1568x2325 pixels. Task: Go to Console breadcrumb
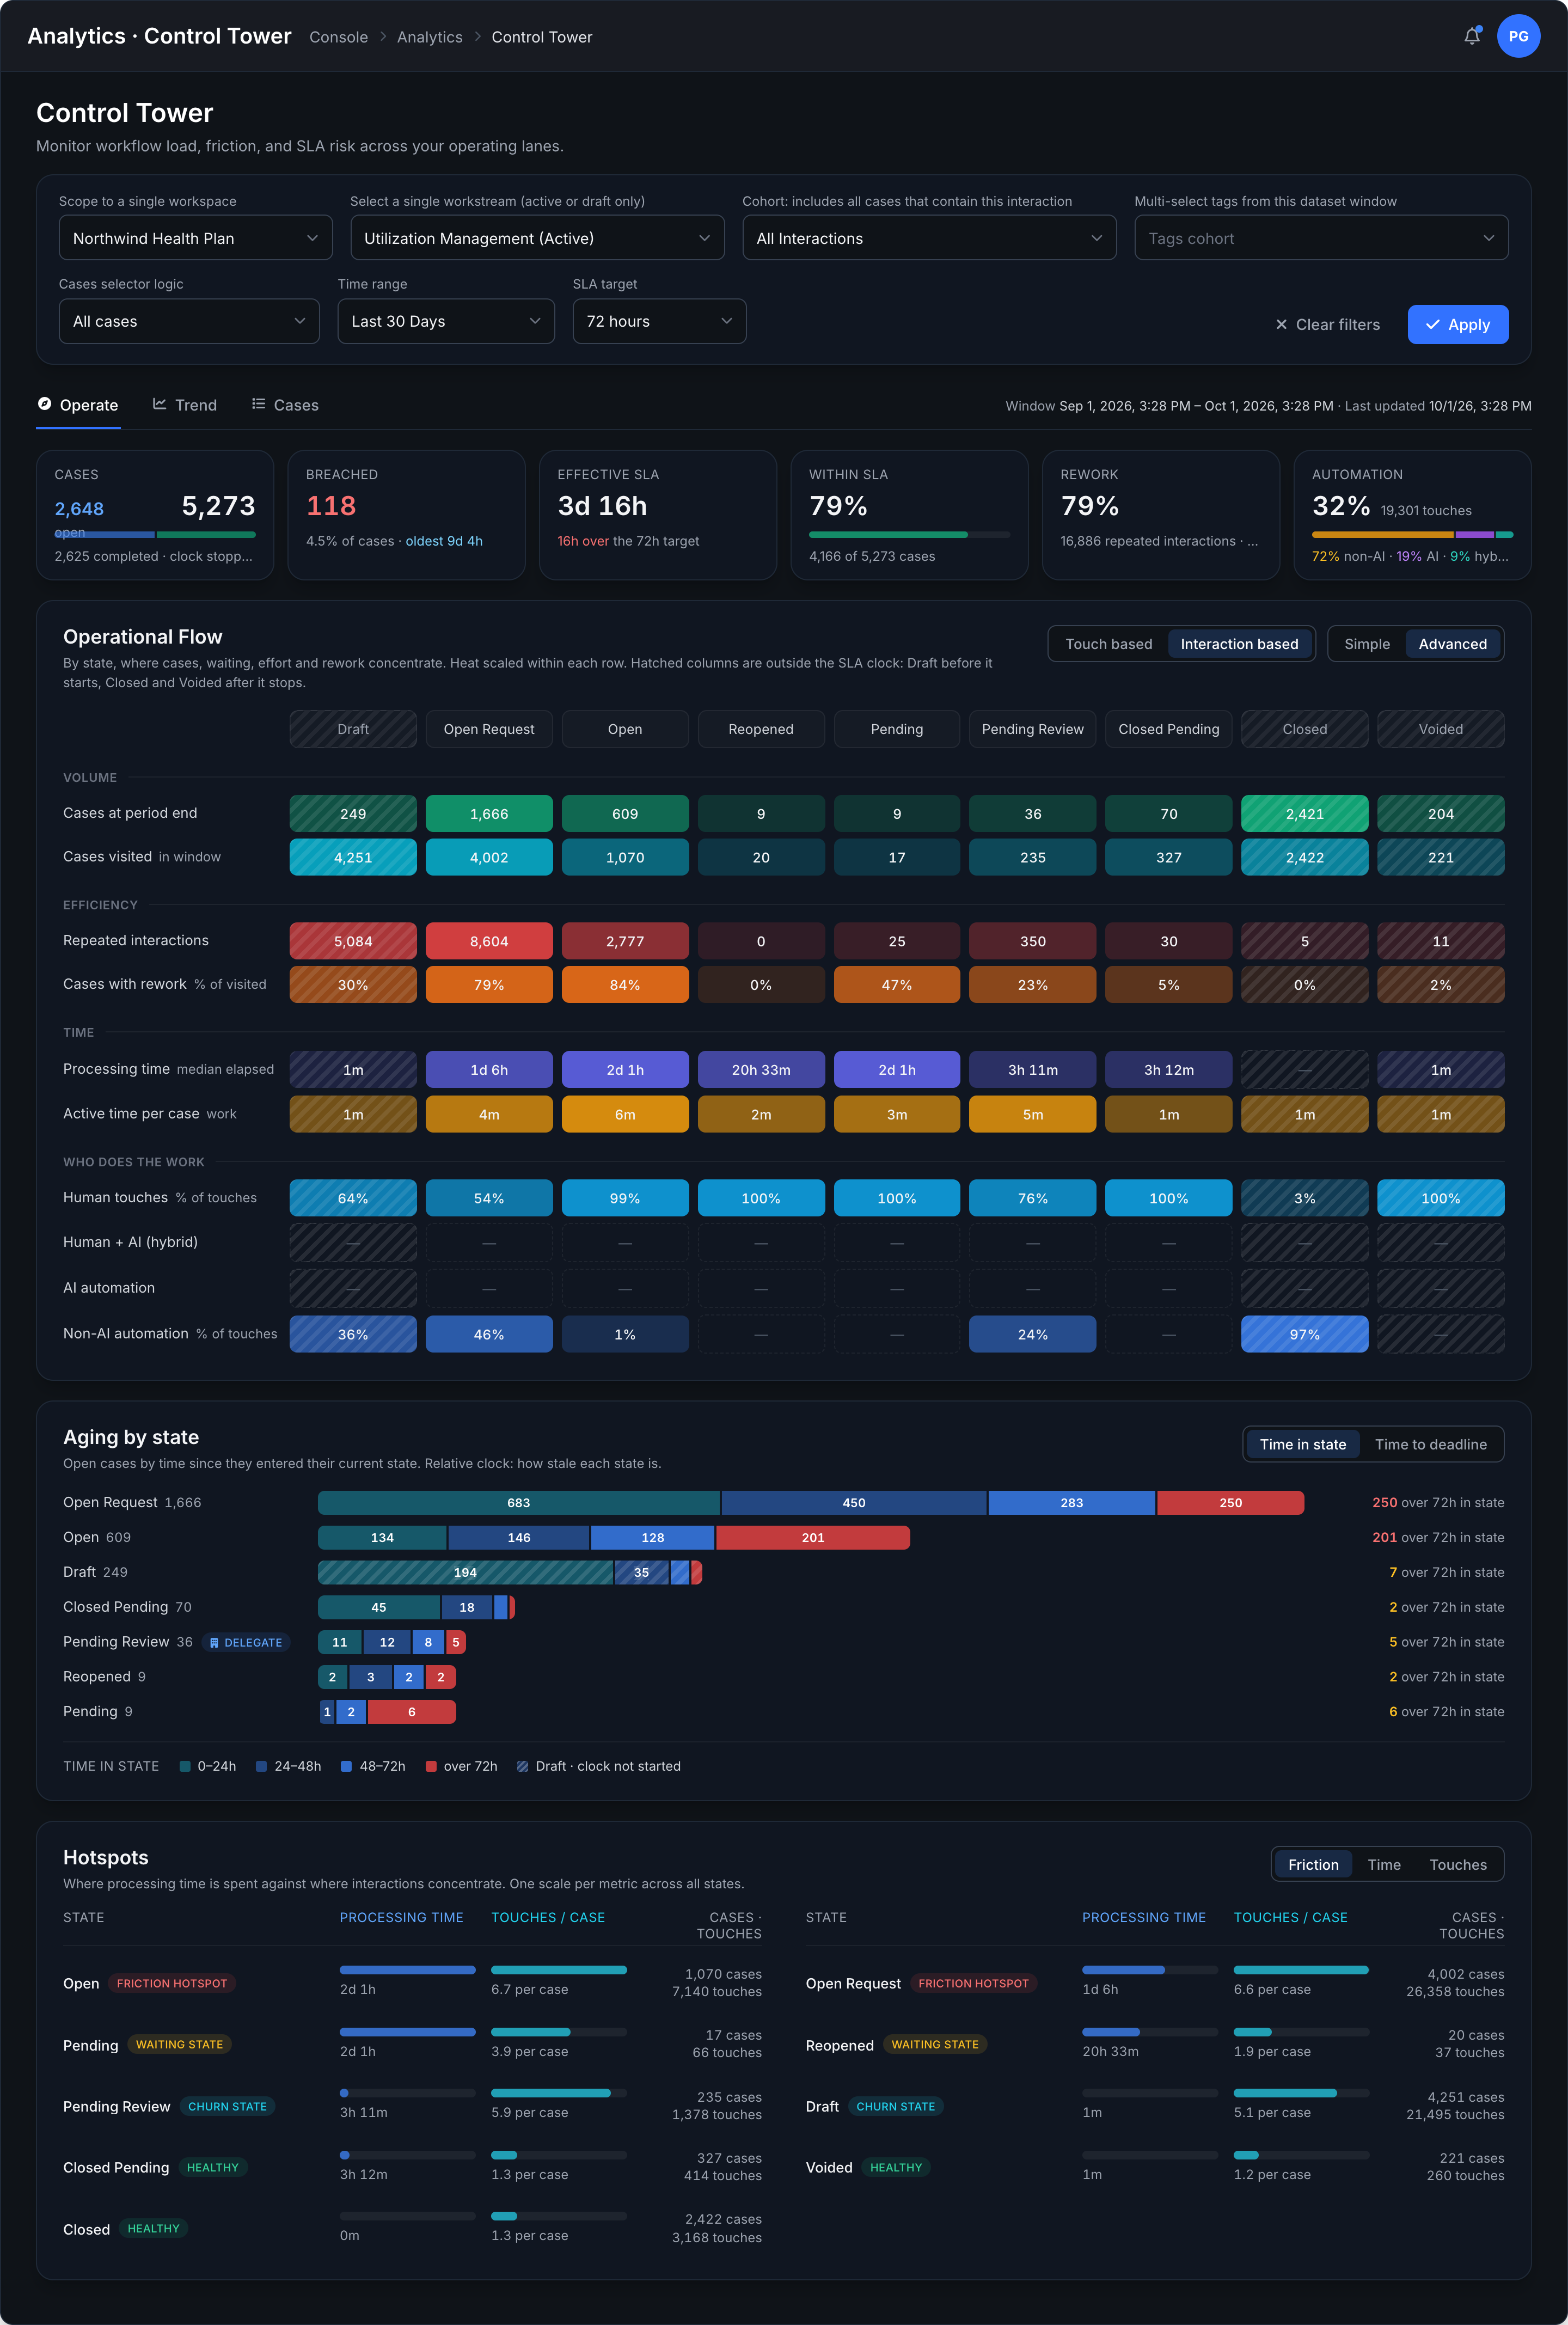pos(338,37)
